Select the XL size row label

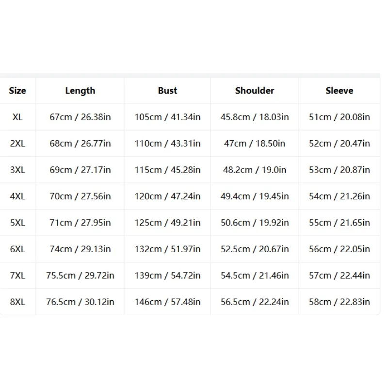click(x=17, y=117)
